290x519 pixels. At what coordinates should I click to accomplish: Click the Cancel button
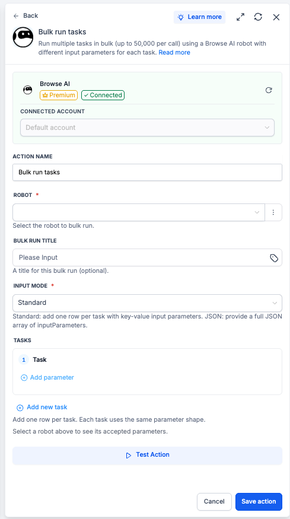pyautogui.click(x=214, y=501)
